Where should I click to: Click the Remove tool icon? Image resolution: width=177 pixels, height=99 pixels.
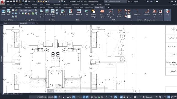pyautogui.click(x=79, y=11)
